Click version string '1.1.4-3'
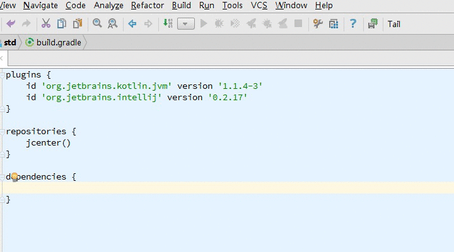This screenshot has height=252, width=454. point(240,86)
